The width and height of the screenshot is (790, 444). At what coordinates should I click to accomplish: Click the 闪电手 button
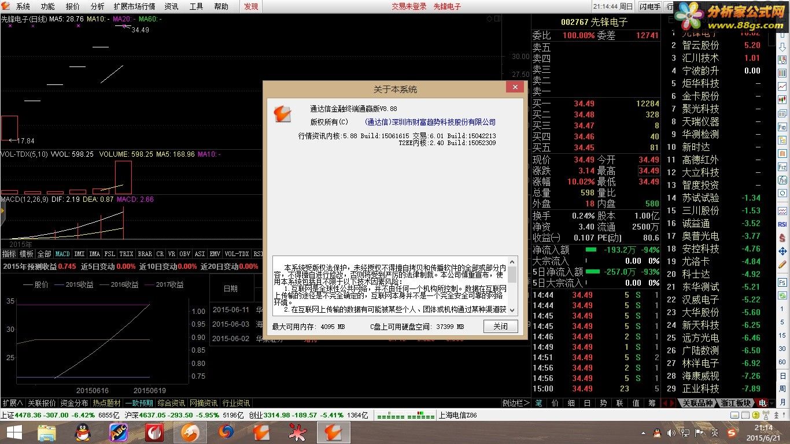pos(650,6)
